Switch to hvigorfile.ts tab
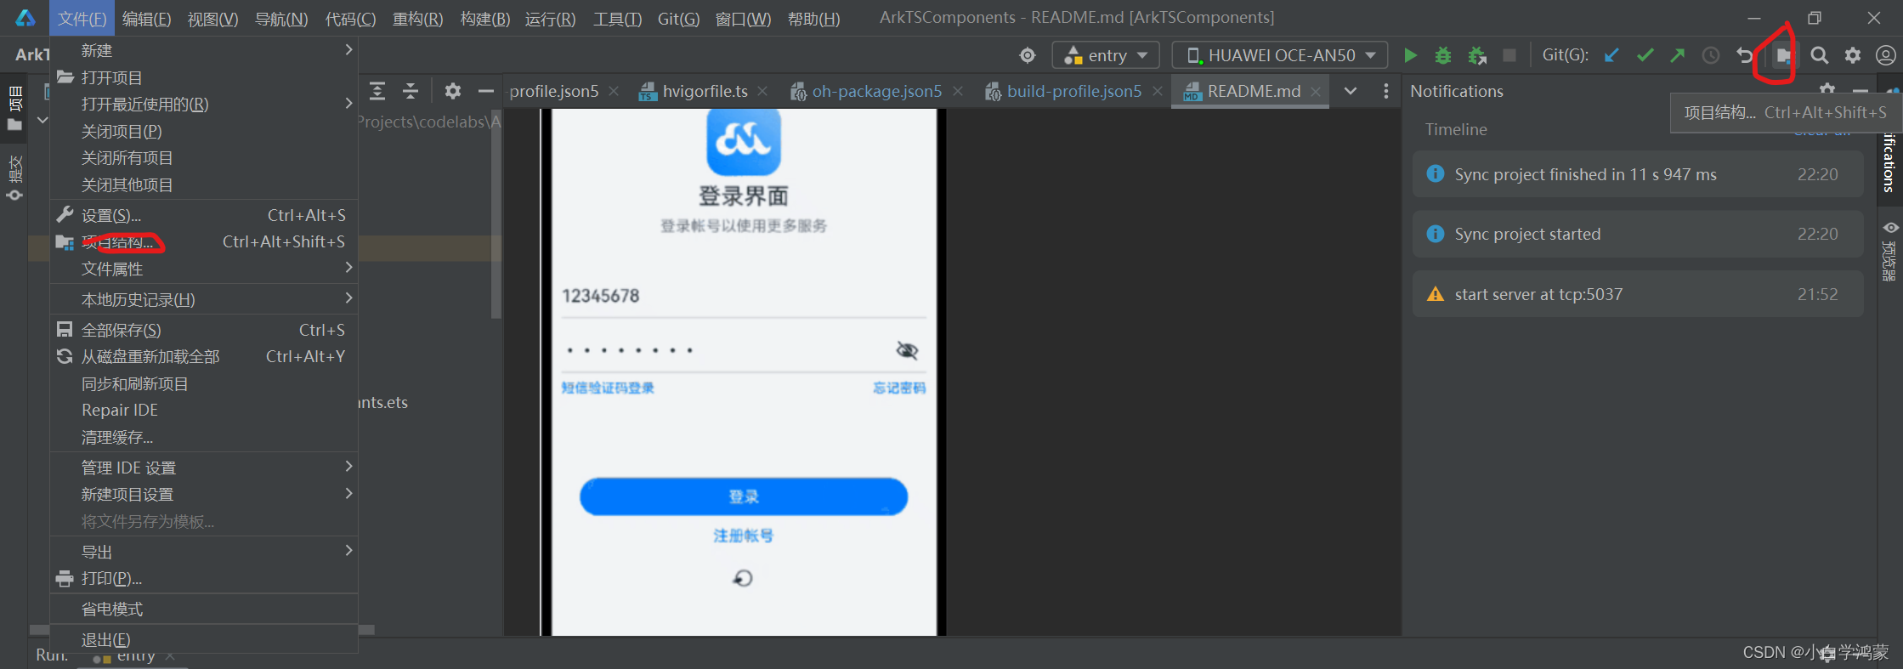1903x669 pixels. pos(705,91)
